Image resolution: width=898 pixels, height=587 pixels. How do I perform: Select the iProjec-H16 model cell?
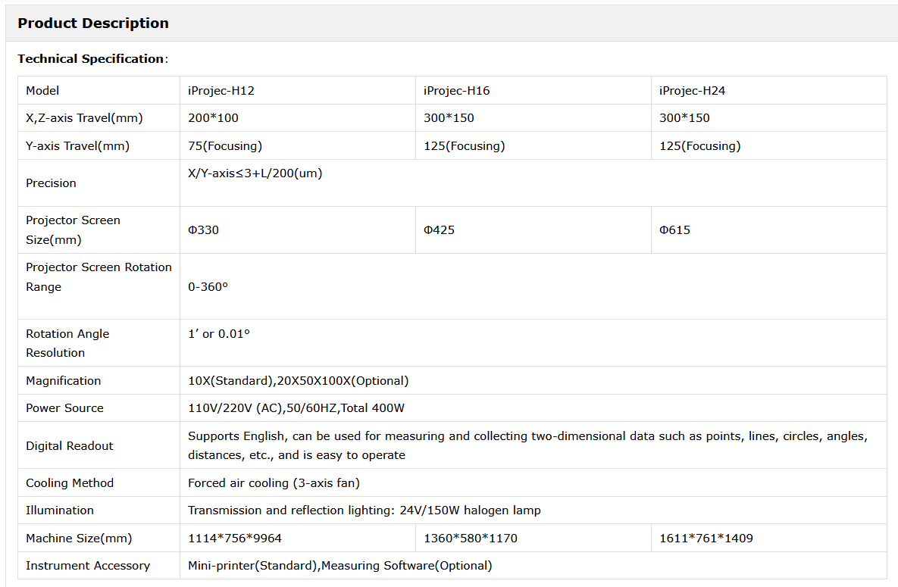point(457,91)
